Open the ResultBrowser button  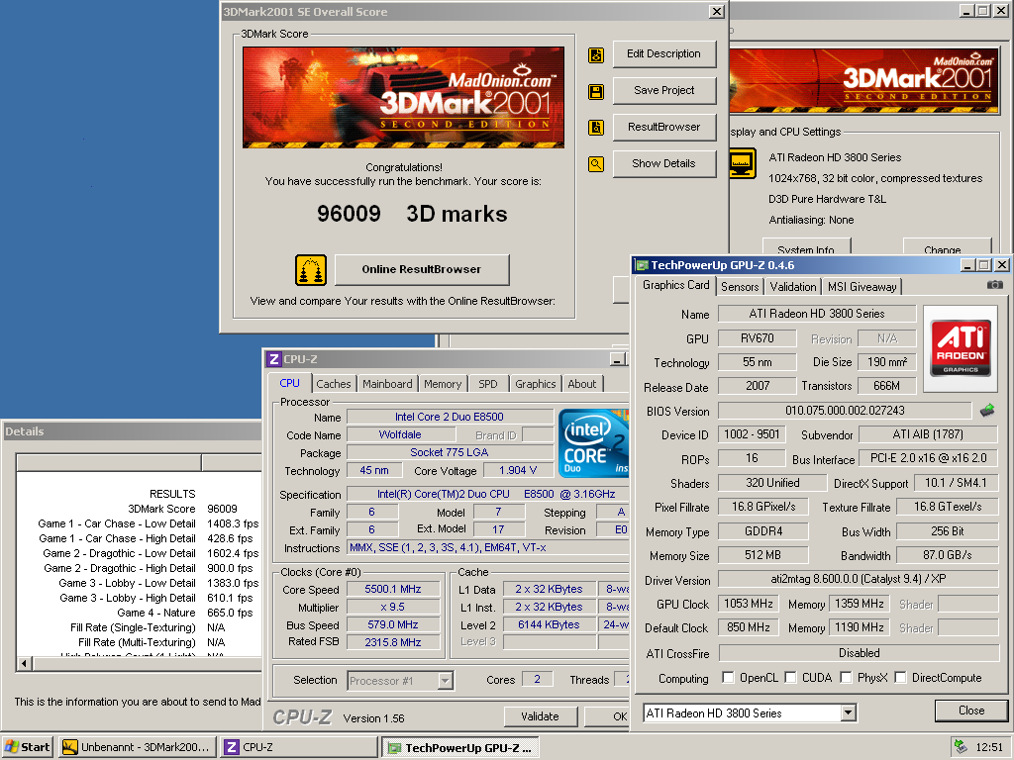click(663, 127)
